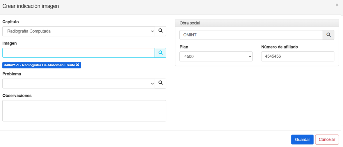343x147 pixels.
Task: Open the Plan dropdown showing 4500
Action: [216, 56]
